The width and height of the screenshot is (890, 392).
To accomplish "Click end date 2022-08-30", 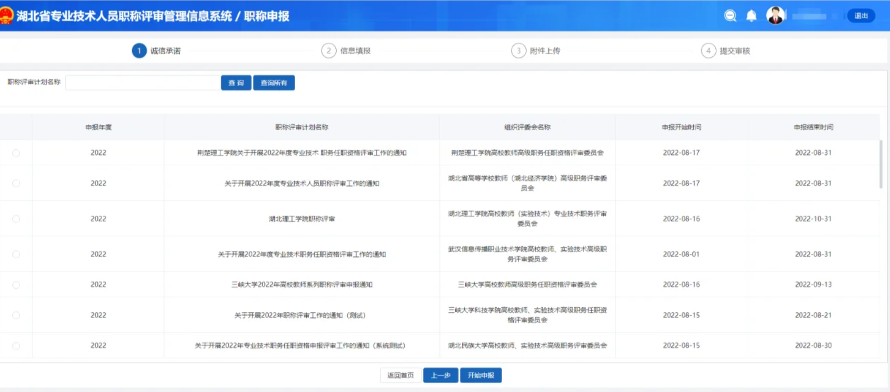I will pyautogui.click(x=813, y=346).
